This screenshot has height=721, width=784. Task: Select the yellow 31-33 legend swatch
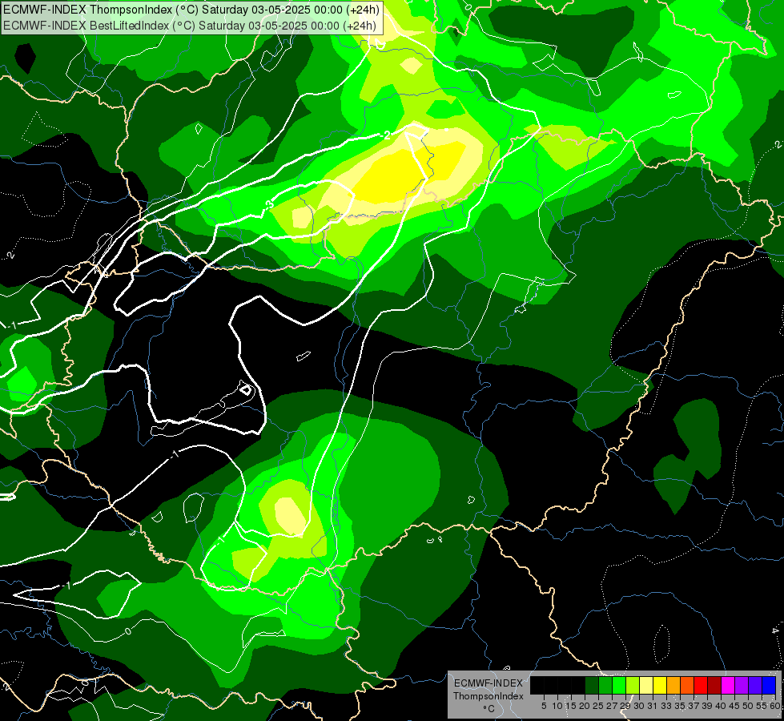pyautogui.click(x=660, y=685)
